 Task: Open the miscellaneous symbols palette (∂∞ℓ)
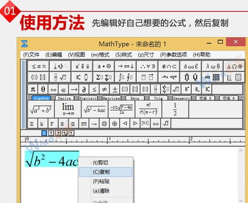191,66
